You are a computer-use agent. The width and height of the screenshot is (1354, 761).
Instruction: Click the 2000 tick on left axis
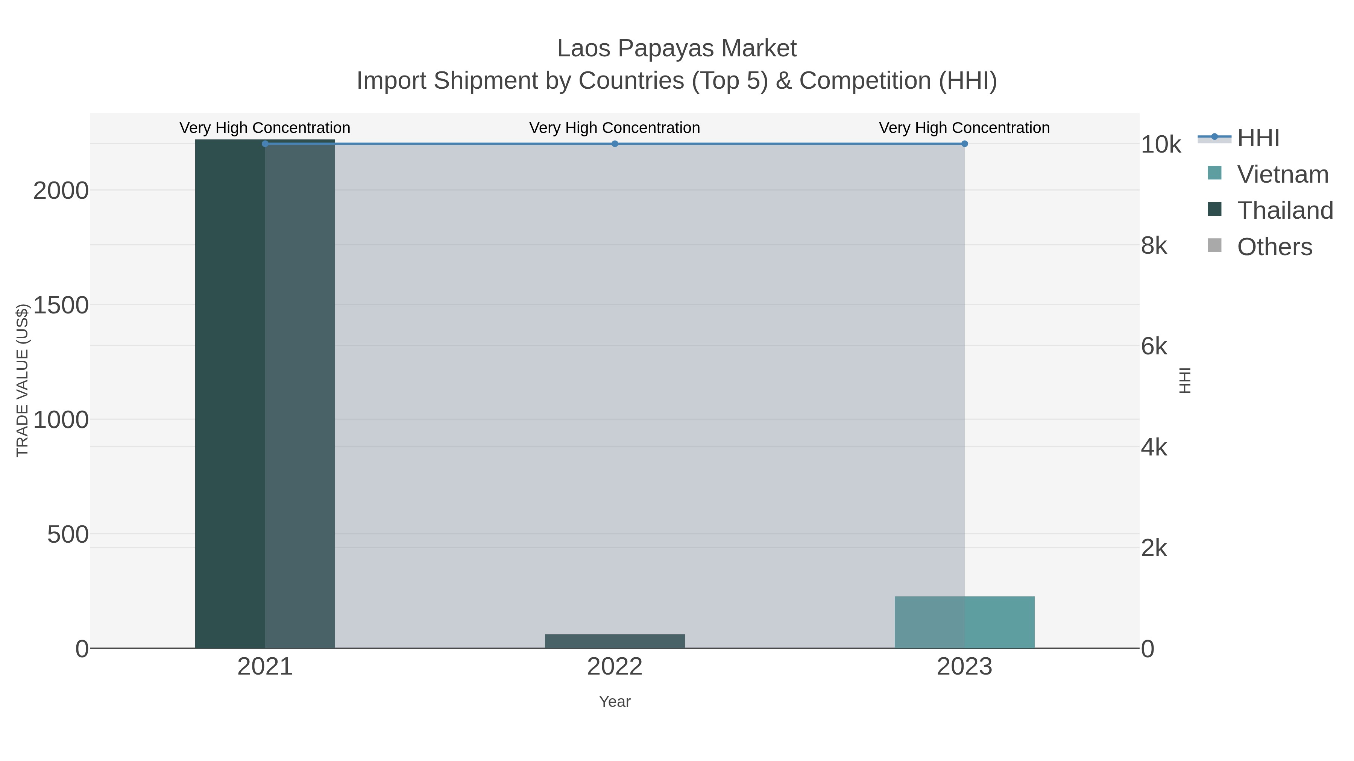[x=61, y=191]
